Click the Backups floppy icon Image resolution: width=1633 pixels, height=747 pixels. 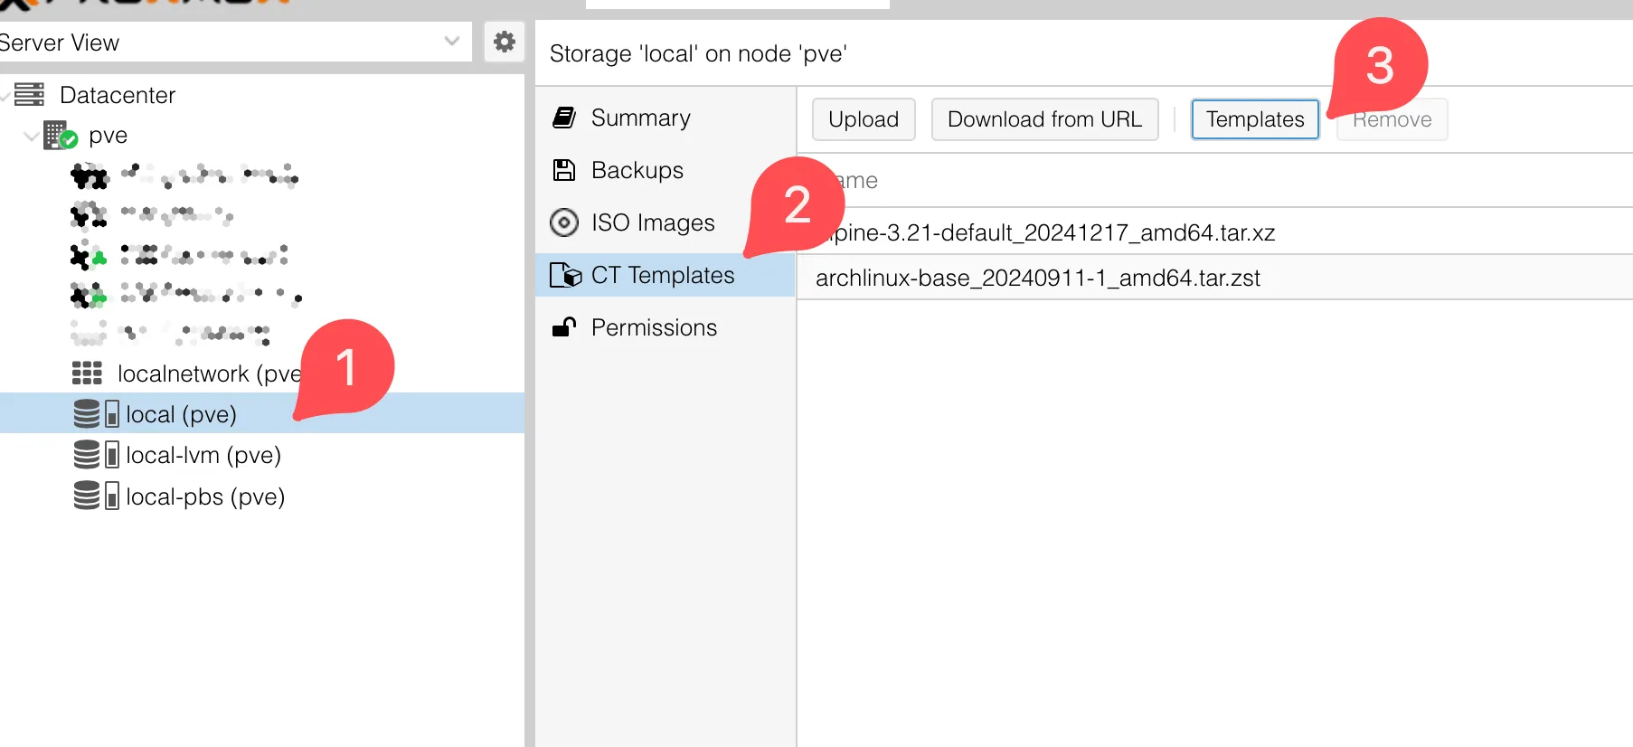(x=564, y=170)
